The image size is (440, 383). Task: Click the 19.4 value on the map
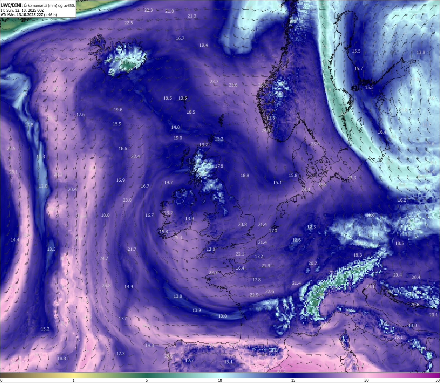(203, 45)
